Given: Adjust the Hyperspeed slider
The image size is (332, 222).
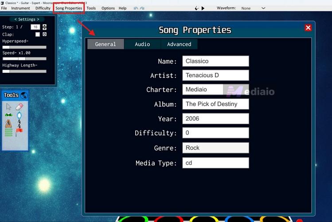Looking at the screenshot, I should [x=24, y=47].
